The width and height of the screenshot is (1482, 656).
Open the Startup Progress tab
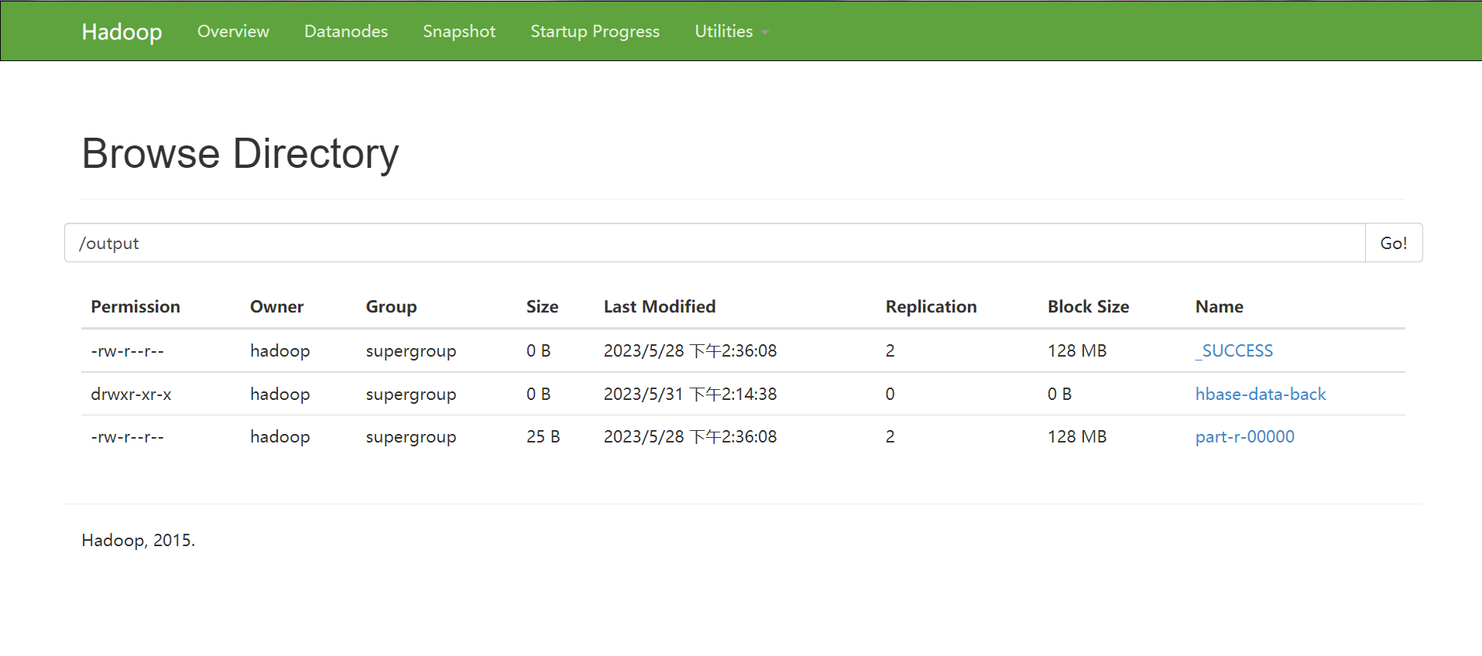(x=595, y=31)
